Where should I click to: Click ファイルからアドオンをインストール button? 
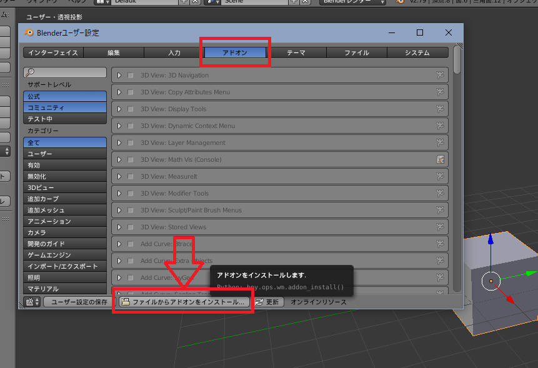point(184,302)
